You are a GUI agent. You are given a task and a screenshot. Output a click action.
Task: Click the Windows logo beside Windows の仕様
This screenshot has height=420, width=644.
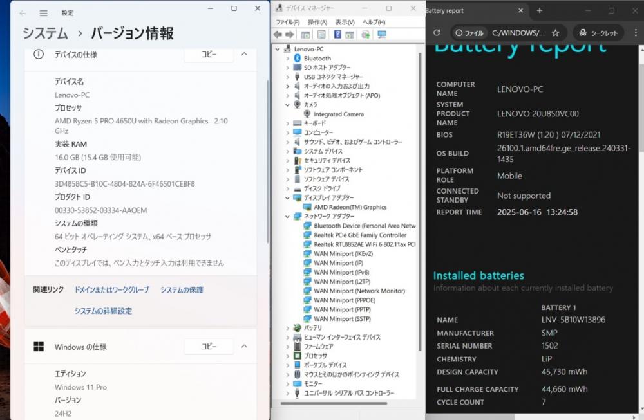pos(39,347)
